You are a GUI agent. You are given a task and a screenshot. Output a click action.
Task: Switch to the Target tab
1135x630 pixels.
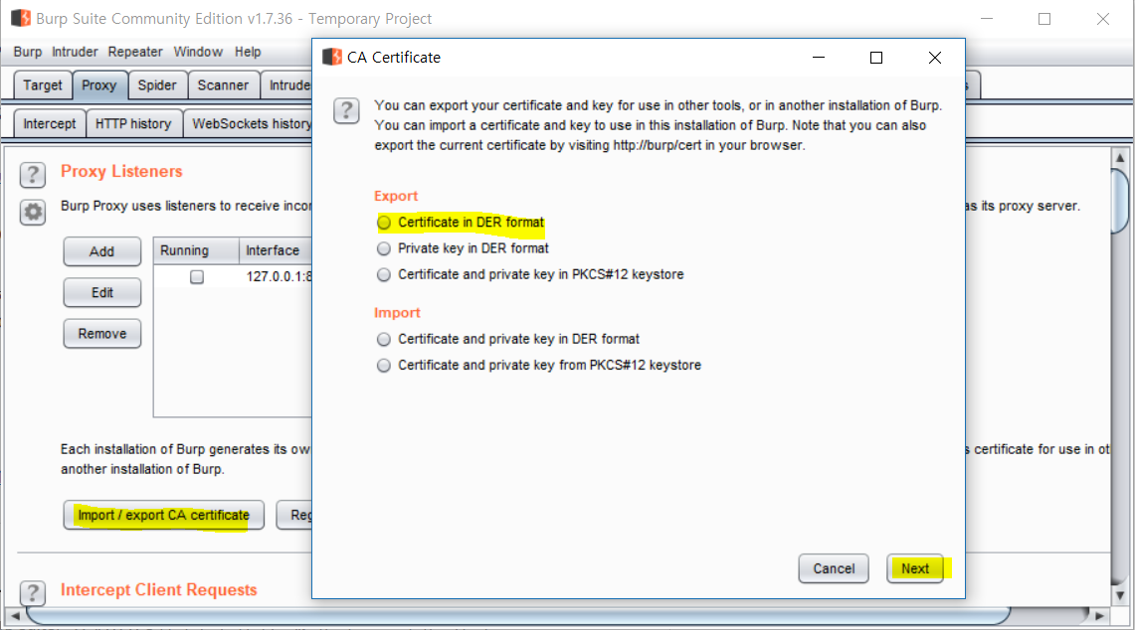pos(43,85)
